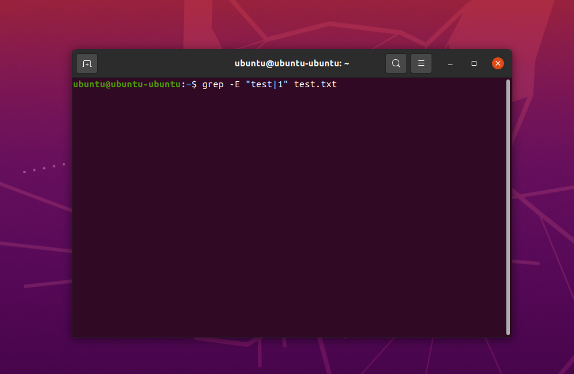This screenshot has height=374, width=574.
Task: Close the terminal window
Action: click(x=498, y=63)
